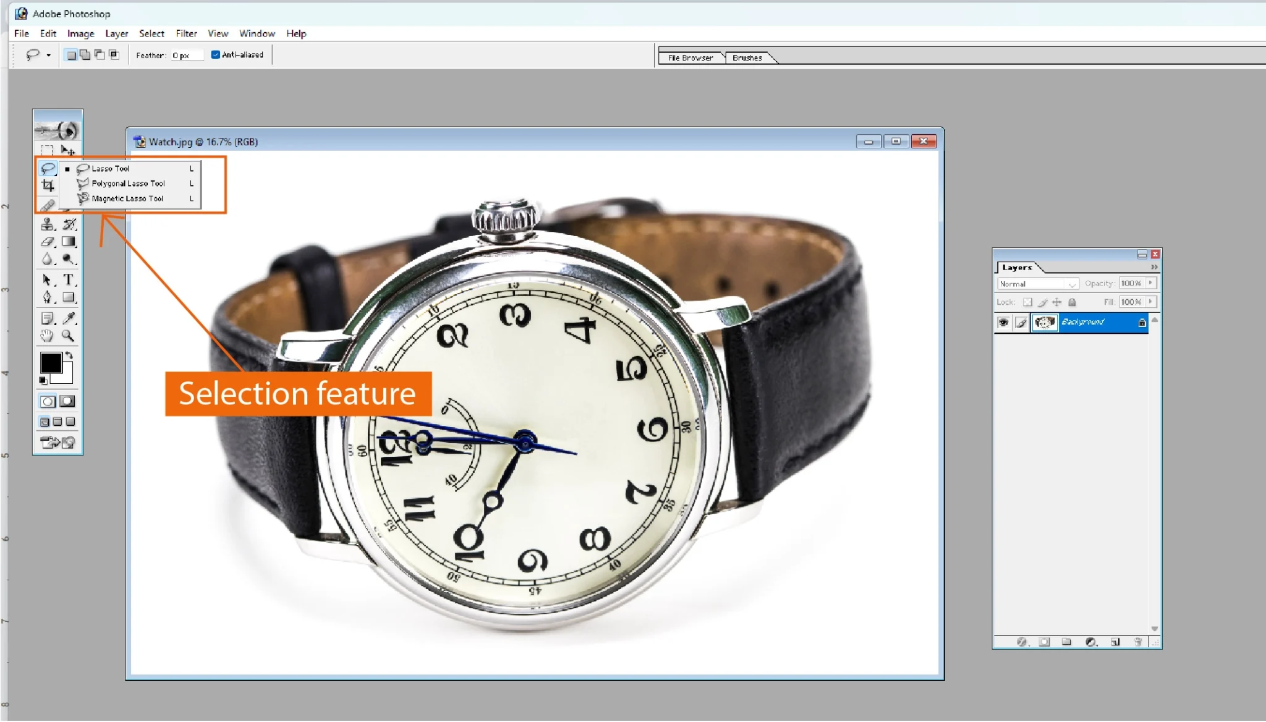Select the Crop tool
This screenshot has width=1266, height=722.
[48, 185]
